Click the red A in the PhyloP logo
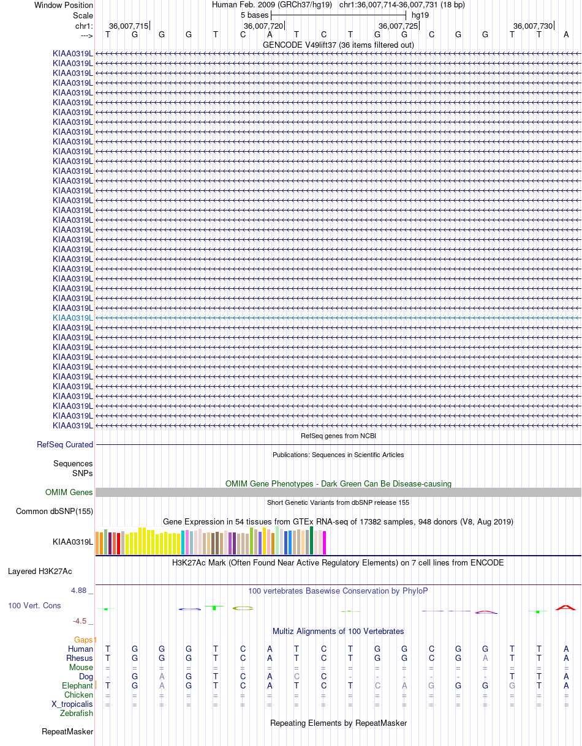582x746 pixels. coord(565,608)
